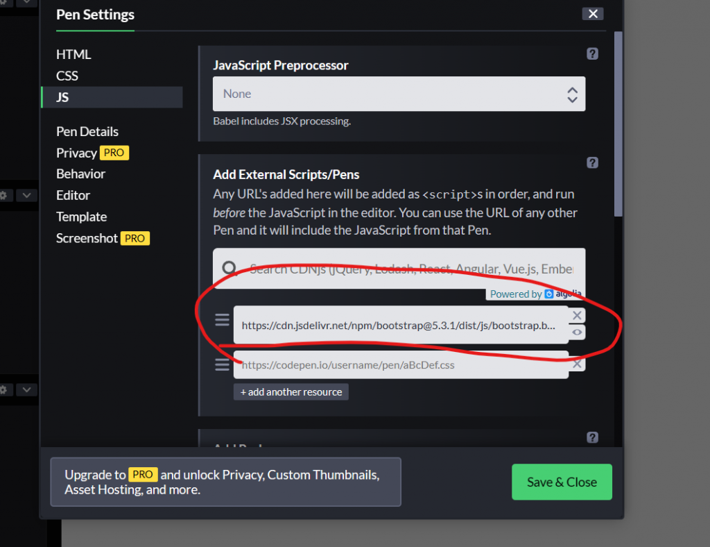Open help for Add External Scripts/Pens
The image size is (710, 547).
[592, 162]
